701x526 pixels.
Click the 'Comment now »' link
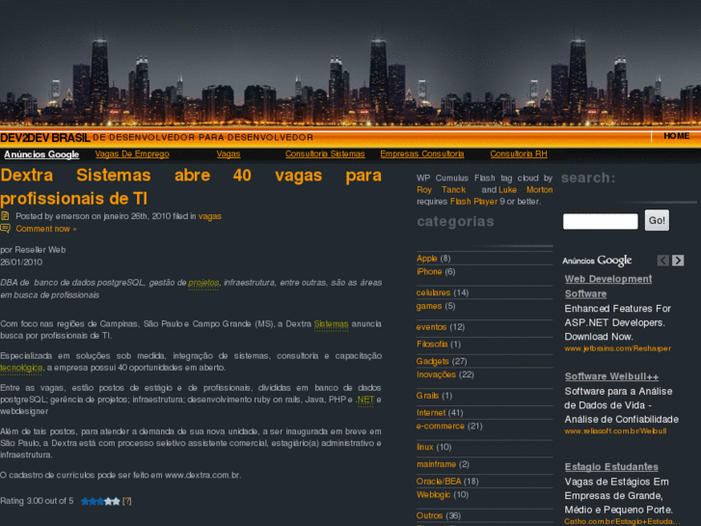click(x=46, y=229)
